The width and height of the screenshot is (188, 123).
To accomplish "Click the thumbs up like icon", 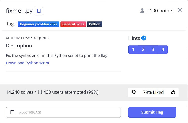I will [x=173, y=92].
